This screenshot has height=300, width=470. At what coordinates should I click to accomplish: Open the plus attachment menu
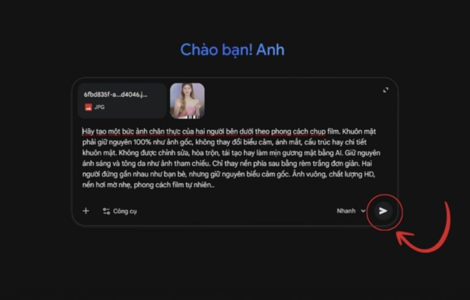point(86,211)
